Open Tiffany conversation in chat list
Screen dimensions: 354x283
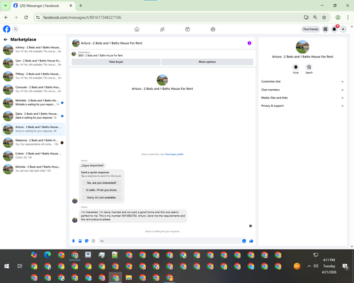pos(33,76)
